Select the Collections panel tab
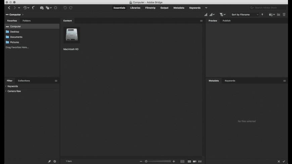This screenshot has width=292, height=164. click(24, 81)
